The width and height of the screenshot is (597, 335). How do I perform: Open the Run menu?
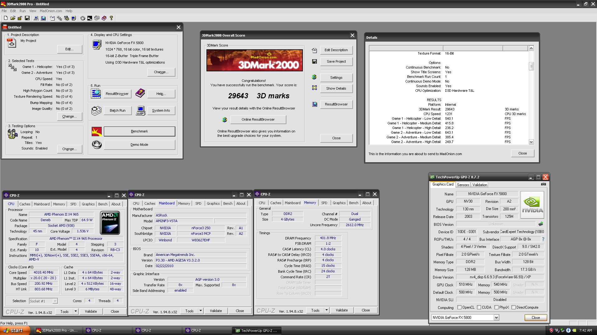tap(23, 11)
